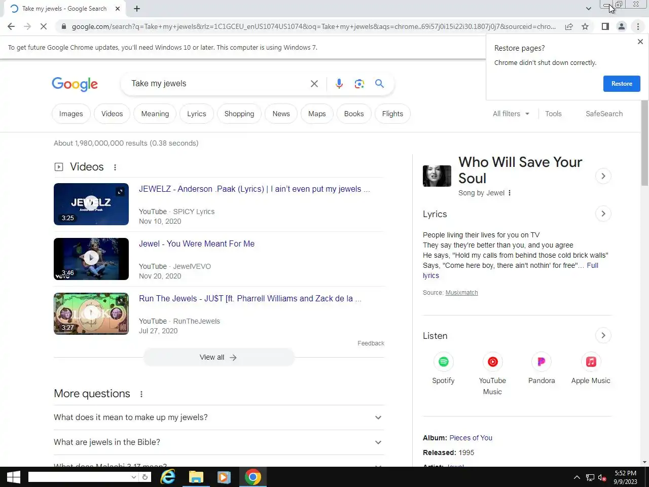Open the All filters dropdown

point(511,114)
